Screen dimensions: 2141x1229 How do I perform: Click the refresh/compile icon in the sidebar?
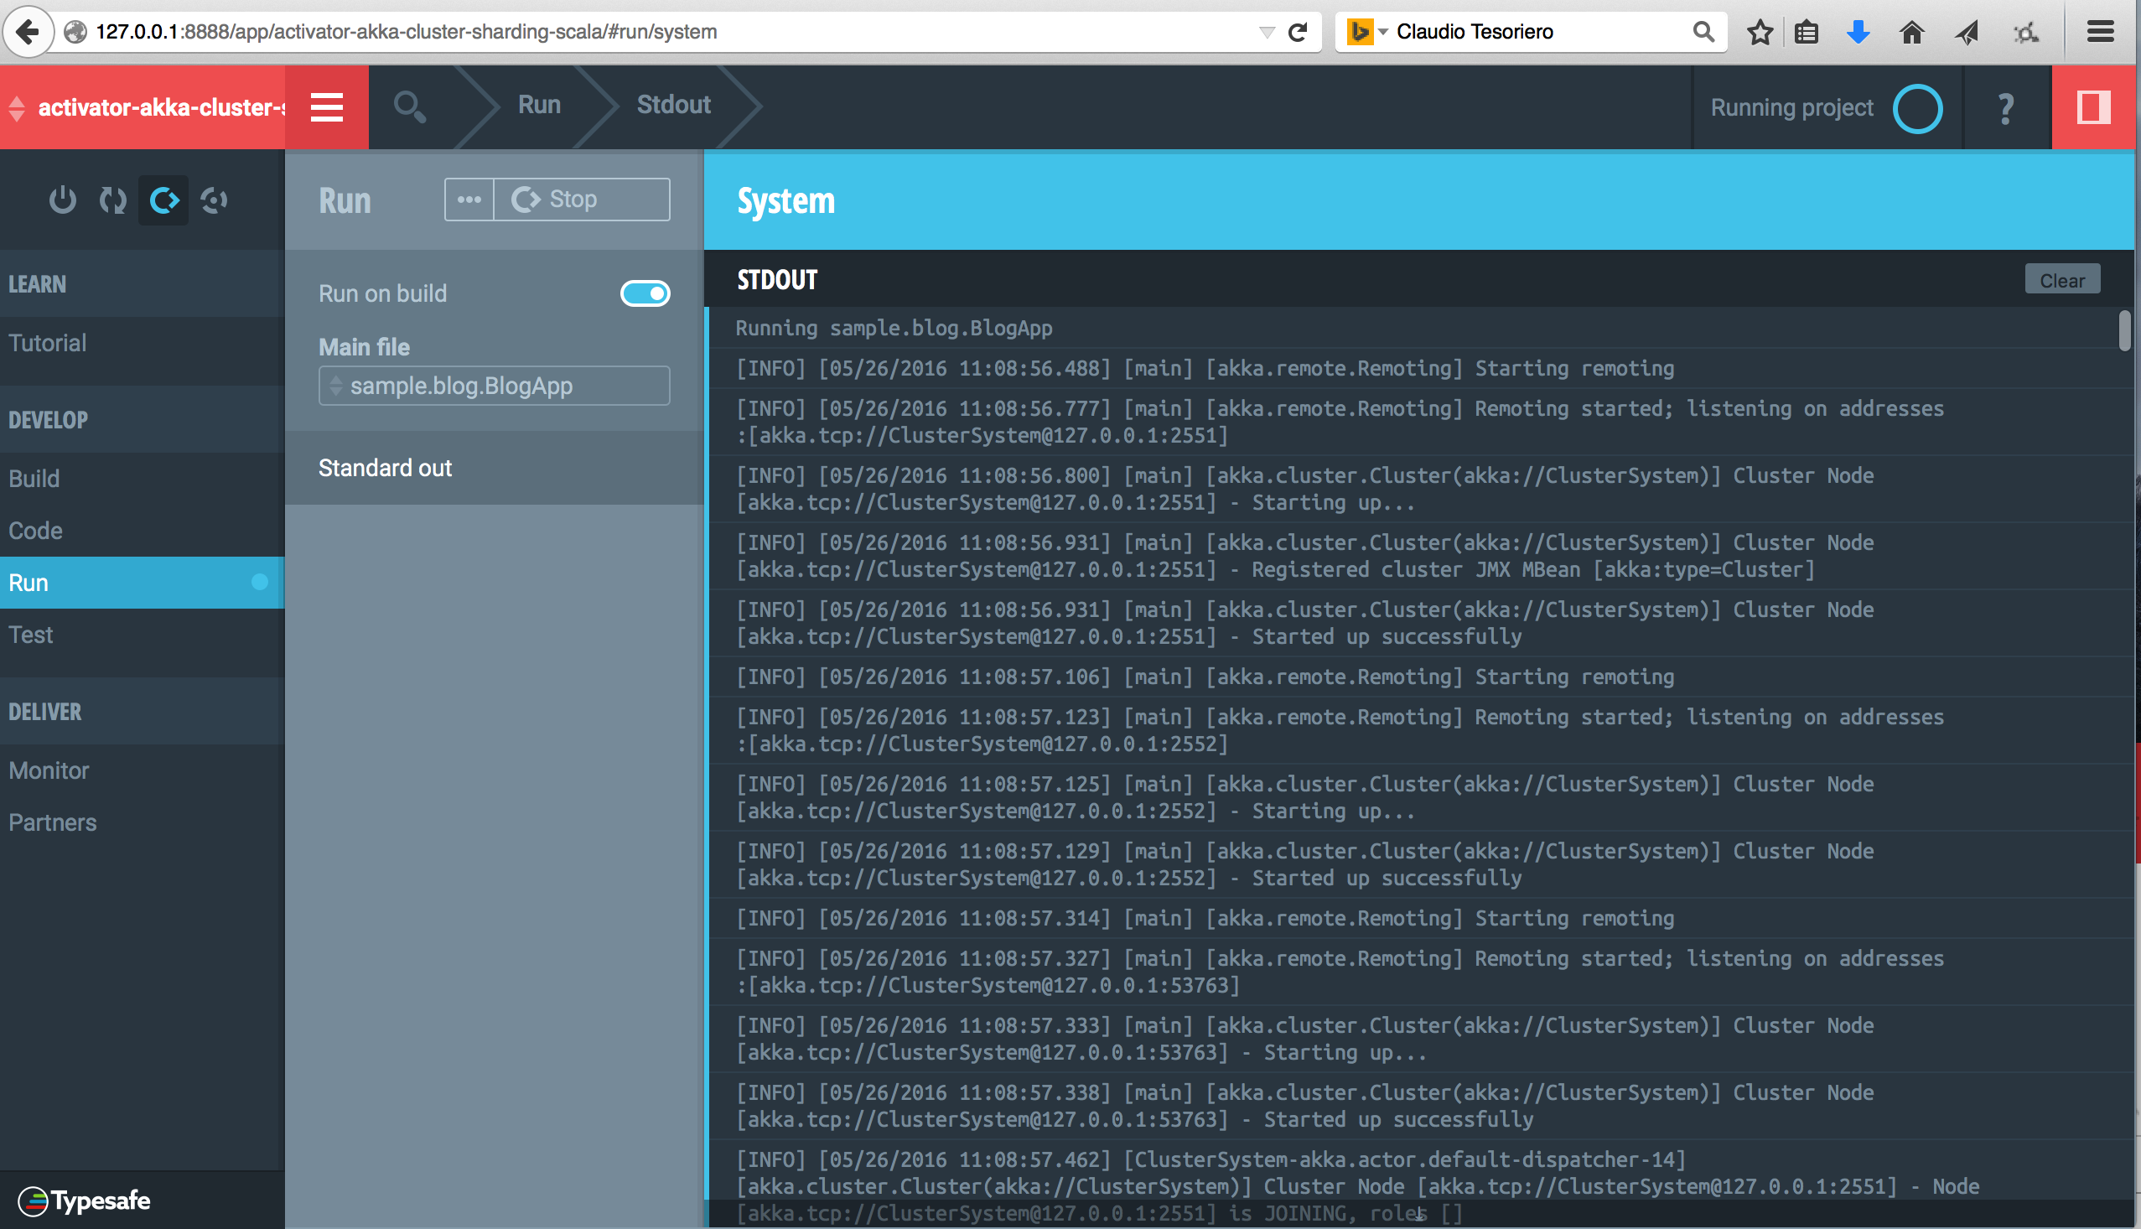pos(113,200)
